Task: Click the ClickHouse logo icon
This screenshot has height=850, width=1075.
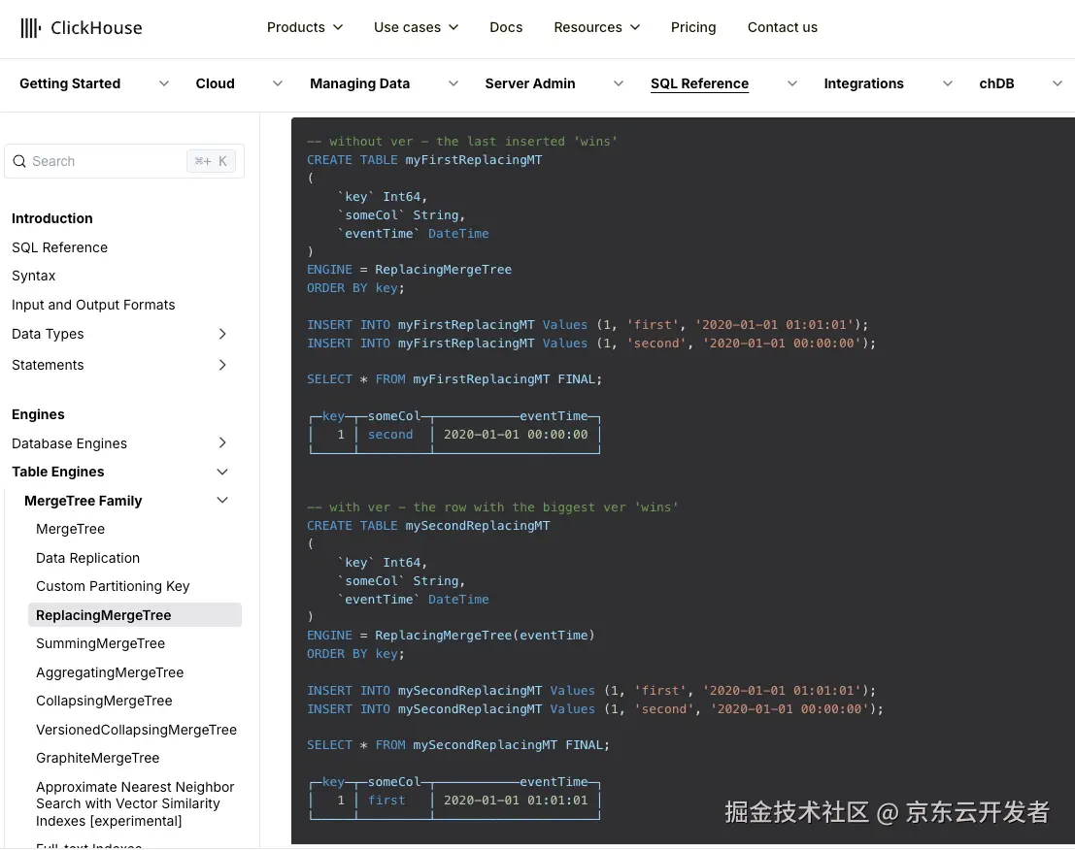Action: pos(30,28)
